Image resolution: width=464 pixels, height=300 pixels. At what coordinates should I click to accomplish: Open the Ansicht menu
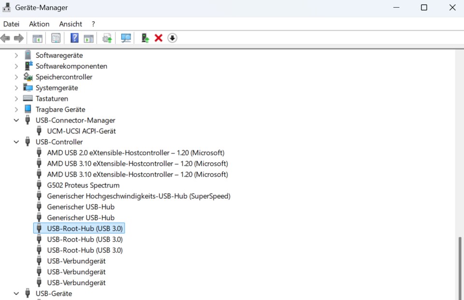point(71,24)
